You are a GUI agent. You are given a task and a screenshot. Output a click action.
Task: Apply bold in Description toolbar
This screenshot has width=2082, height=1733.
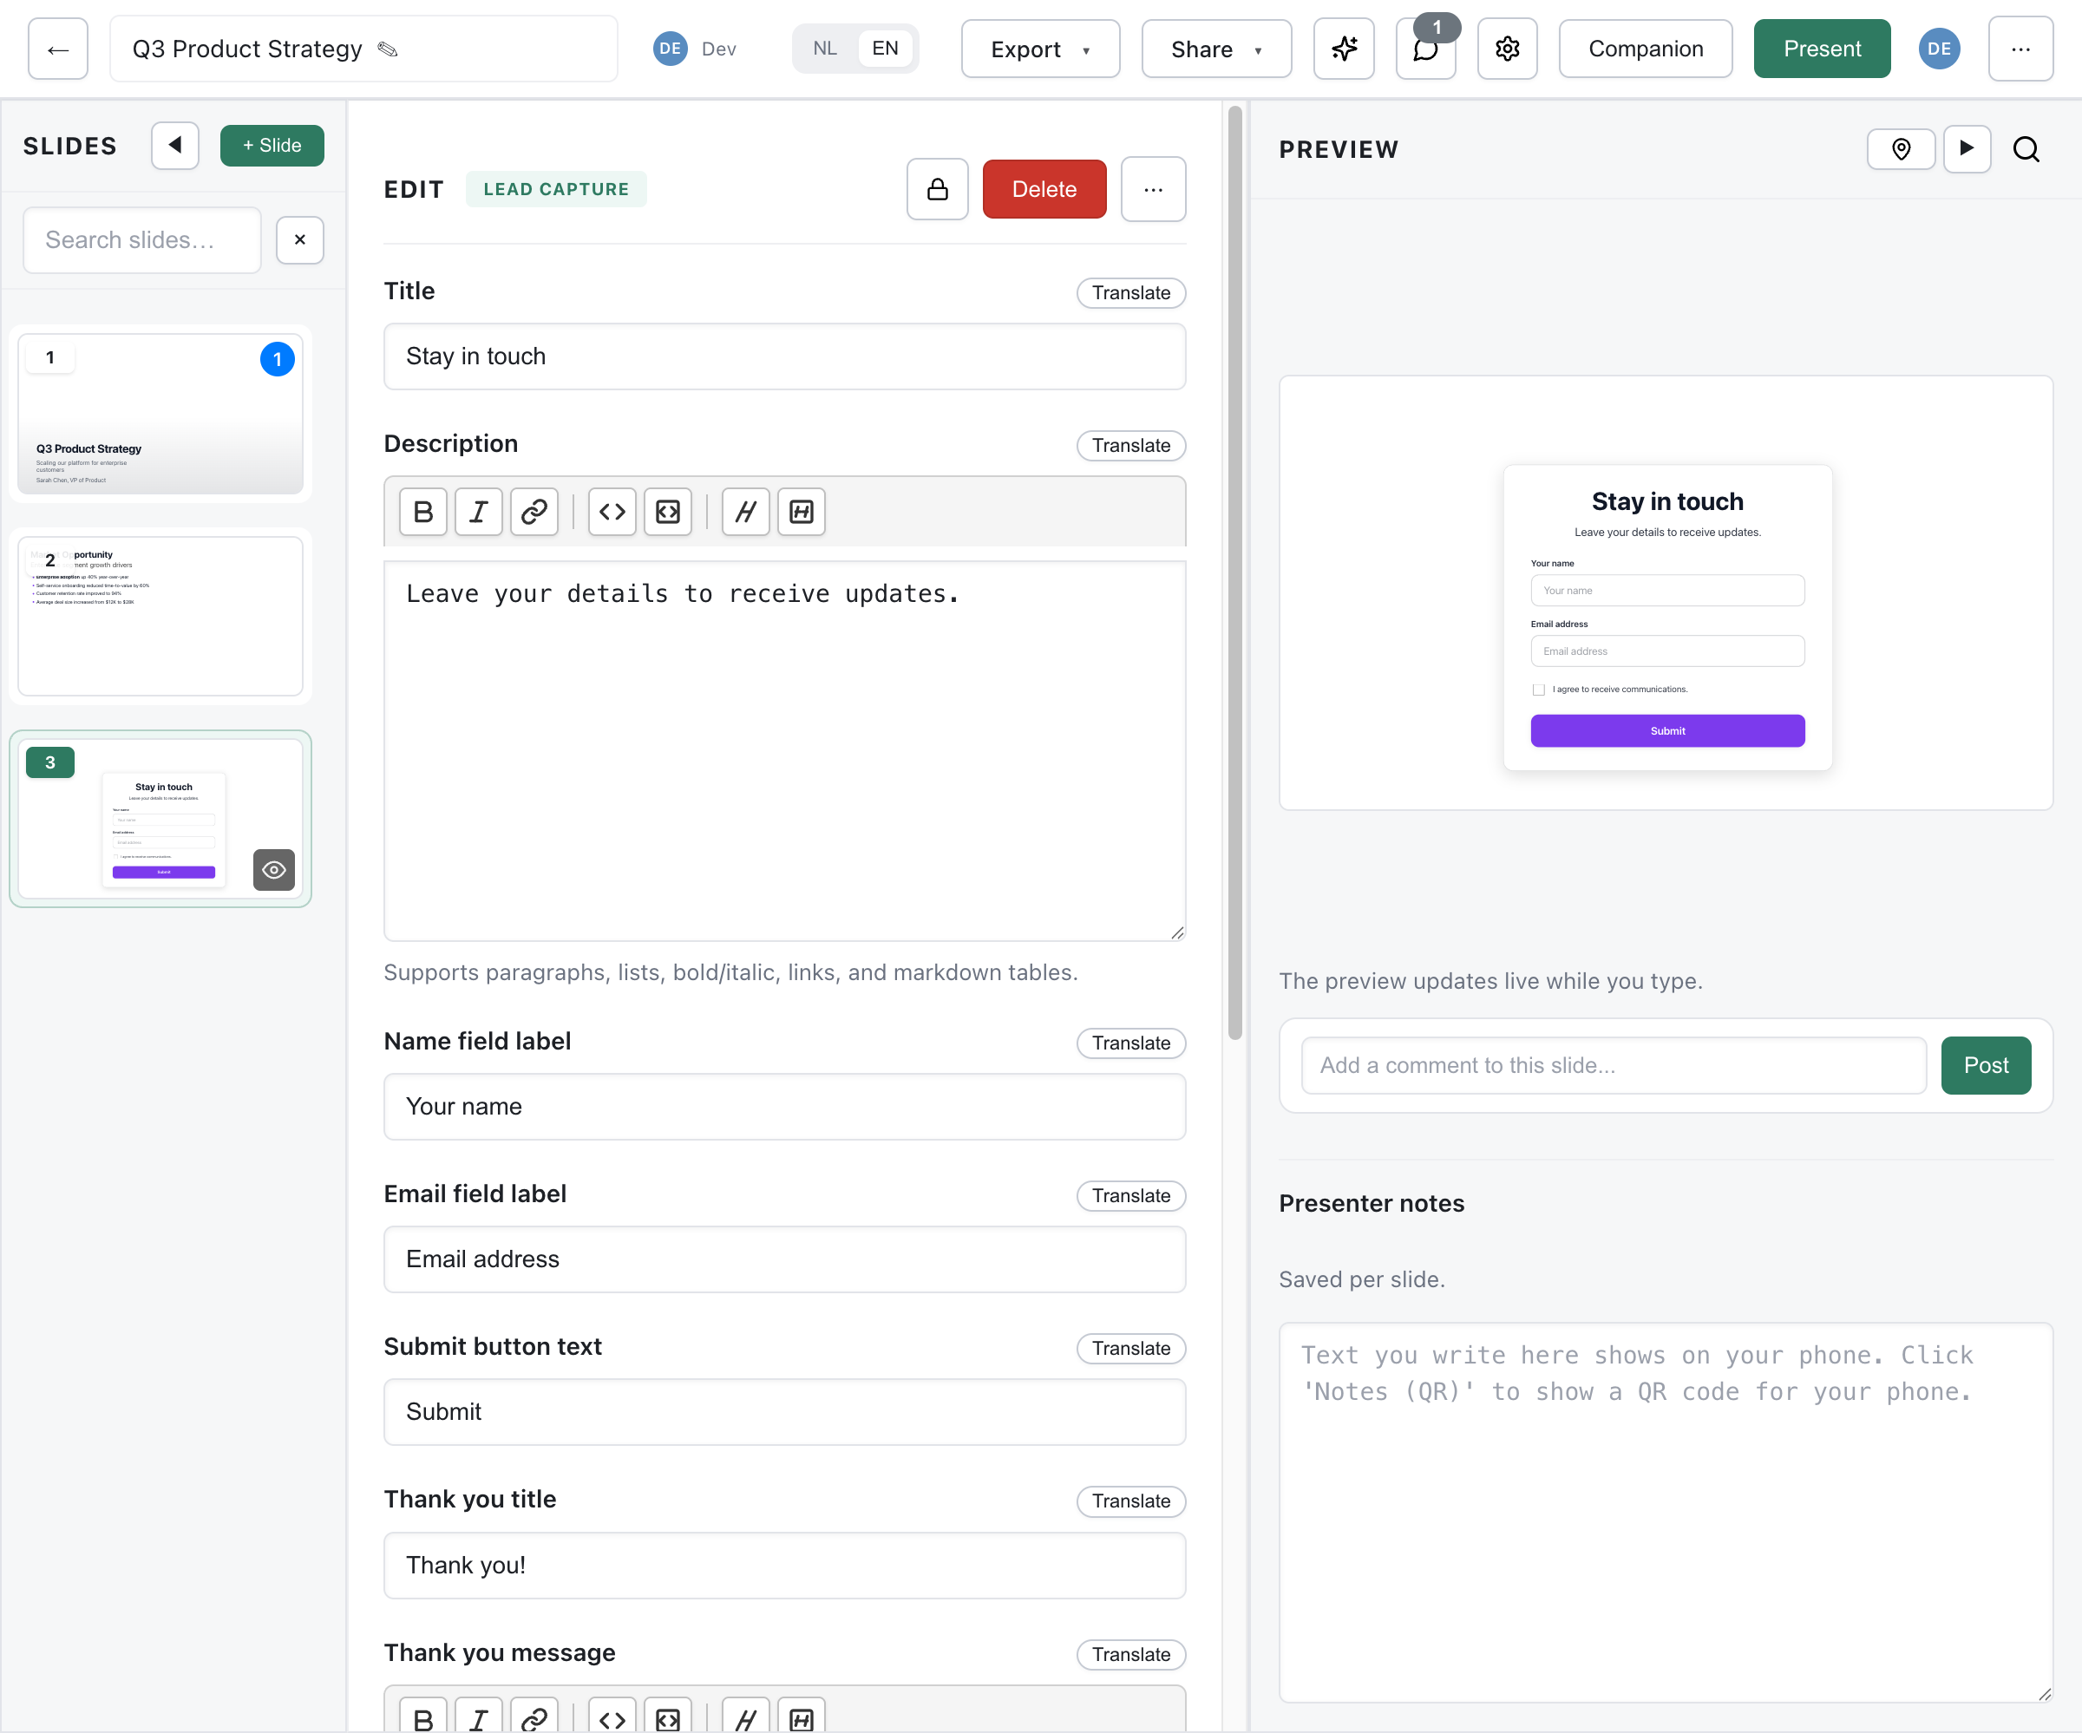[x=423, y=512]
